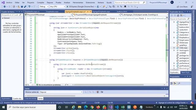Click the Visual Studio logo icon
The width and height of the screenshot is (196, 110).
coord(3,2)
